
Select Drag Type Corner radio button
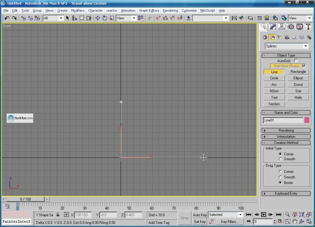coord(280,172)
